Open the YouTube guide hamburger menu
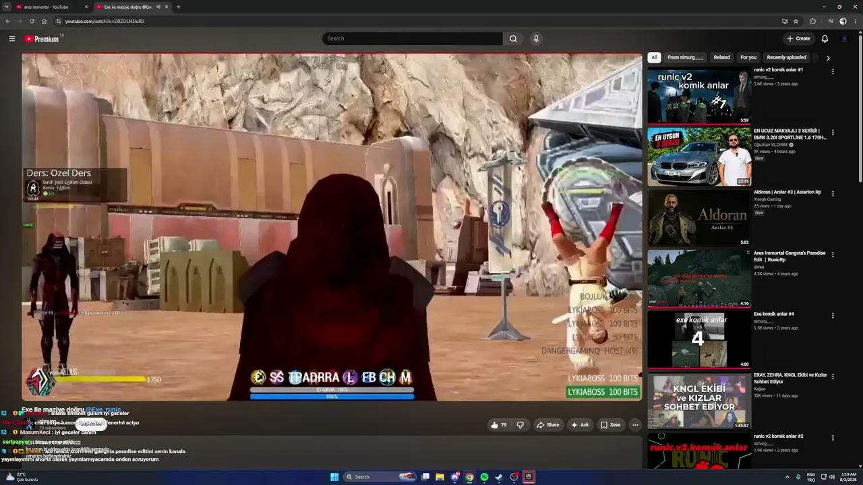The image size is (863, 485). tap(11, 38)
